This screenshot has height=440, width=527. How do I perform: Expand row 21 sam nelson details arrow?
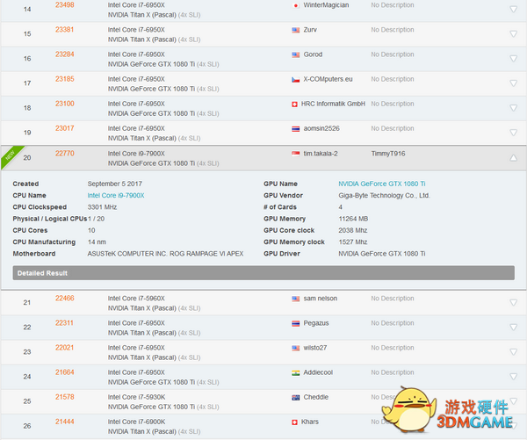coord(513,302)
